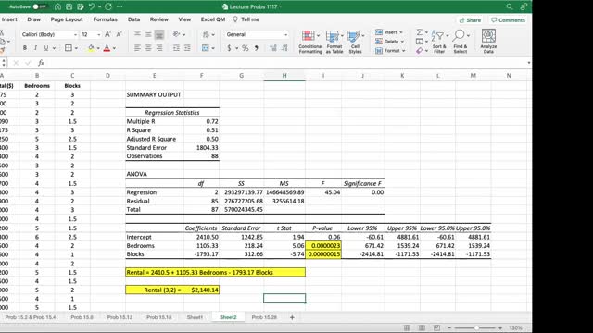The width and height of the screenshot is (593, 333).
Task: Open the Excel QM tab
Action: pyautogui.click(x=213, y=19)
